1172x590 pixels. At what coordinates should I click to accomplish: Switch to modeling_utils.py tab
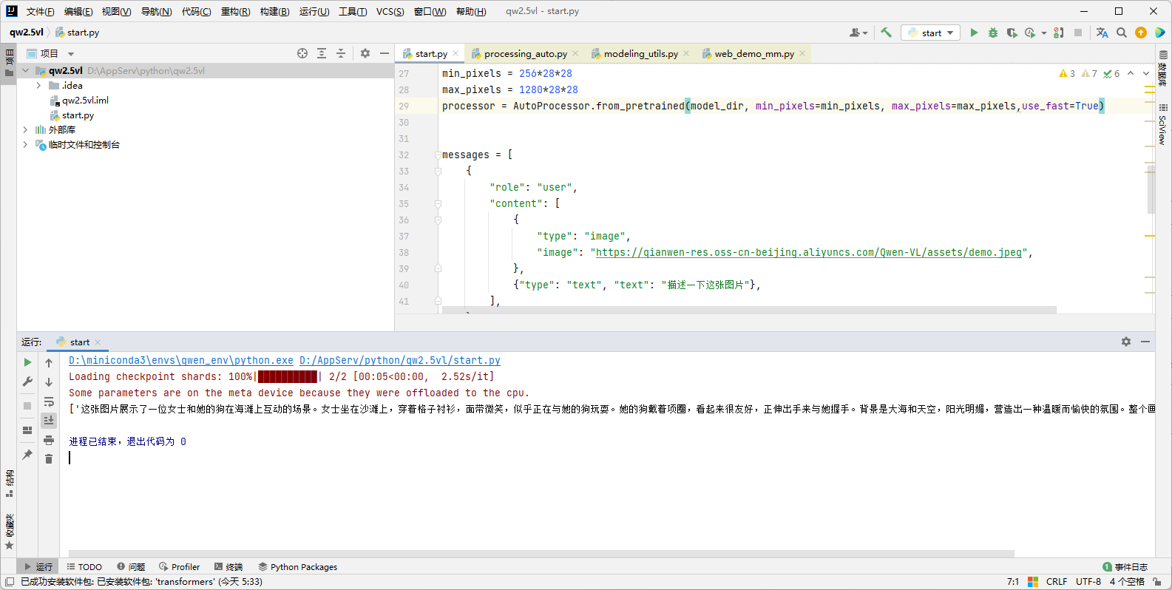click(x=640, y=53)
